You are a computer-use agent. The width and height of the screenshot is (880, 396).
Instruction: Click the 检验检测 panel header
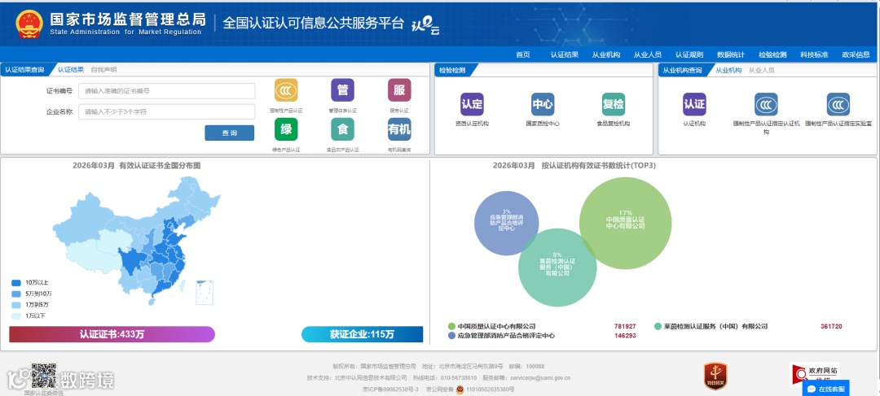point(452,70)
